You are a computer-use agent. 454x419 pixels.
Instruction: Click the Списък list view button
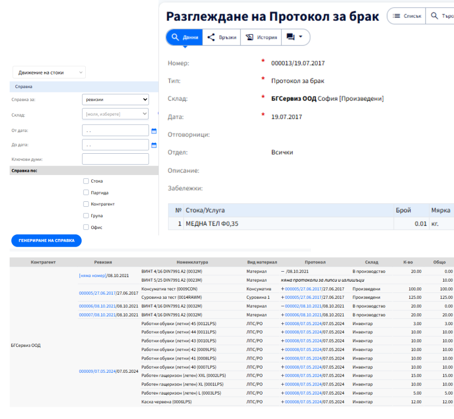coord(407,16)
